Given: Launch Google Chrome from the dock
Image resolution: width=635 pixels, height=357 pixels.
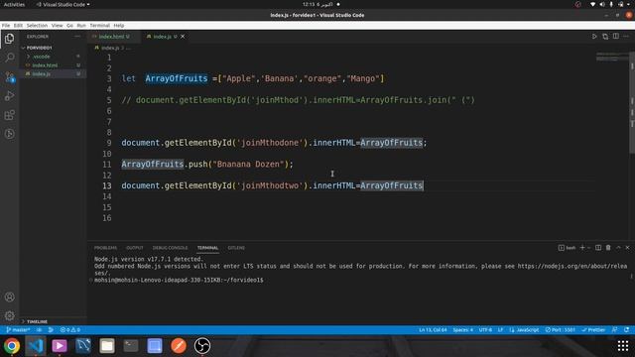Looking at the screenshot, I should click(x=12, y=346).
